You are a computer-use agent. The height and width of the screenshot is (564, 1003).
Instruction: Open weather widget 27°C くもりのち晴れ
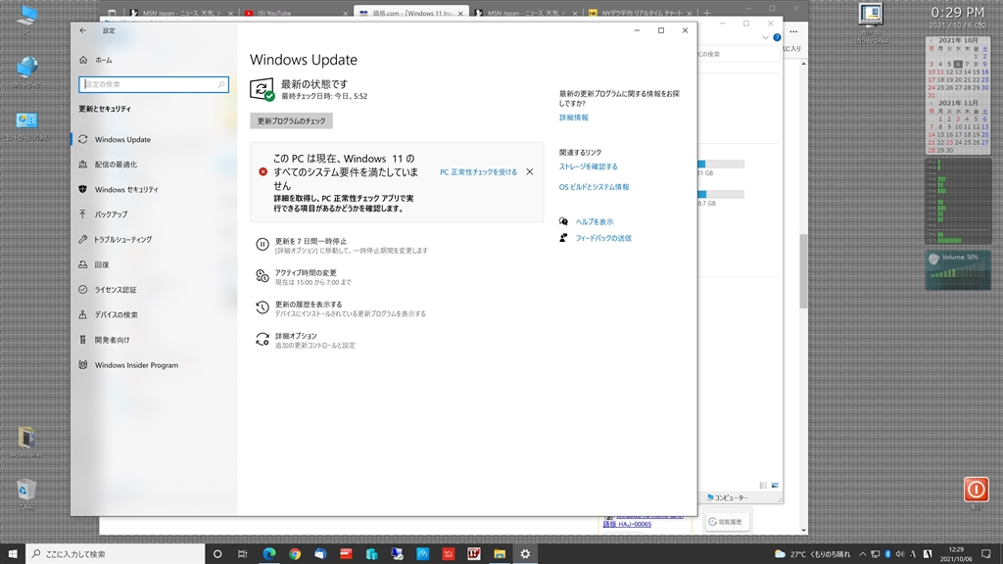(x=812, y=554)
